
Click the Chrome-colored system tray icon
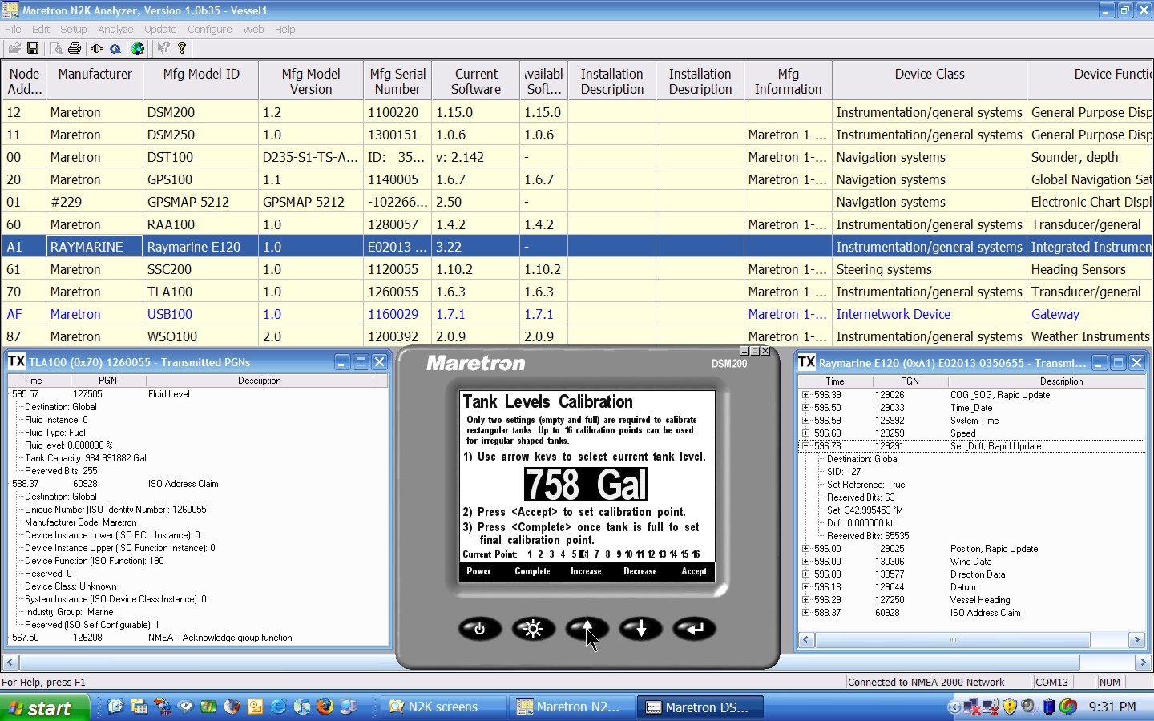[1068, 707]
